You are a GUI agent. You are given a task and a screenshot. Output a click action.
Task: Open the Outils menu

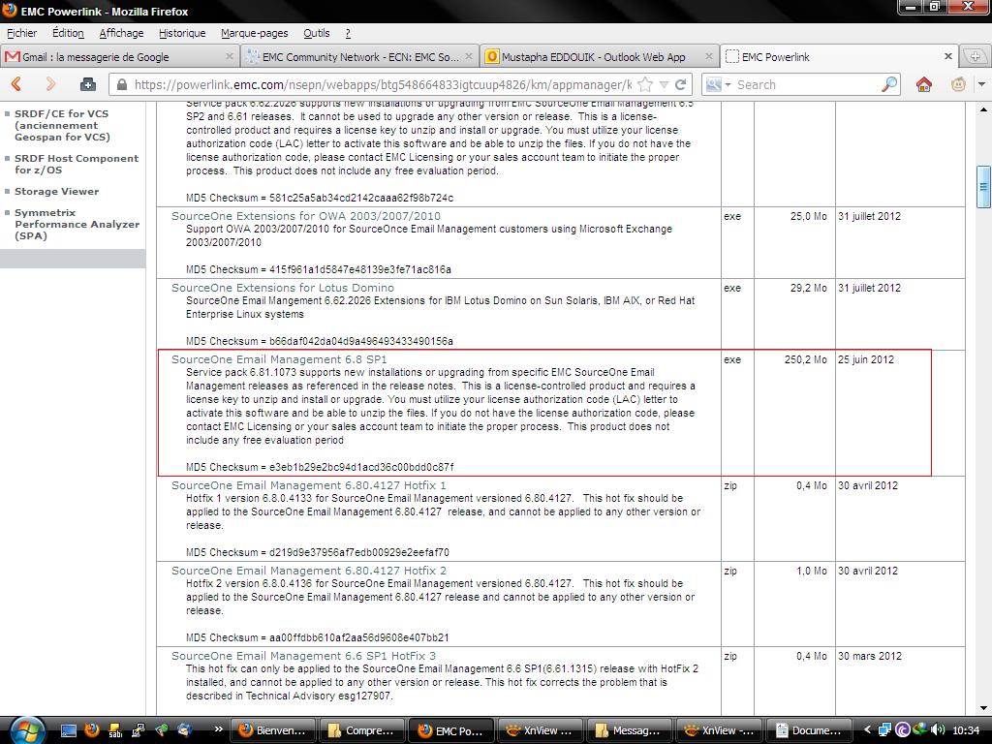point(317,33)
